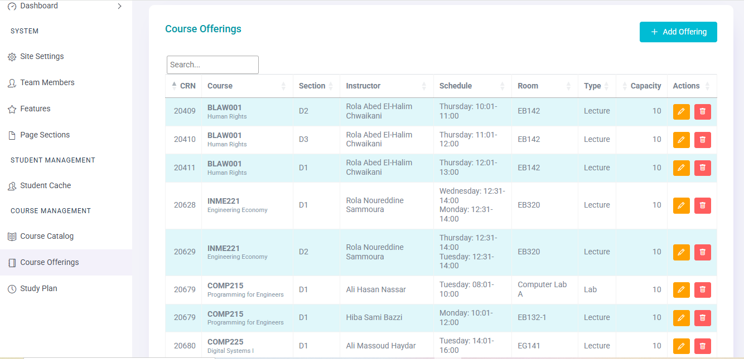
Task: Expand the Dashboard menu chevron
Action: point(119,6)
